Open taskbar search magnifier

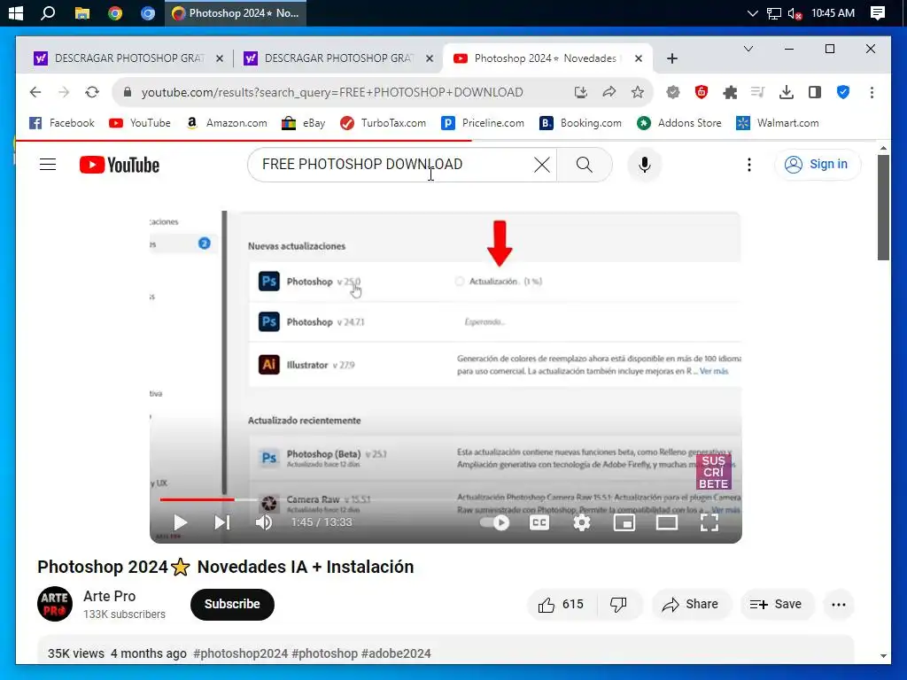pos(48,12)
